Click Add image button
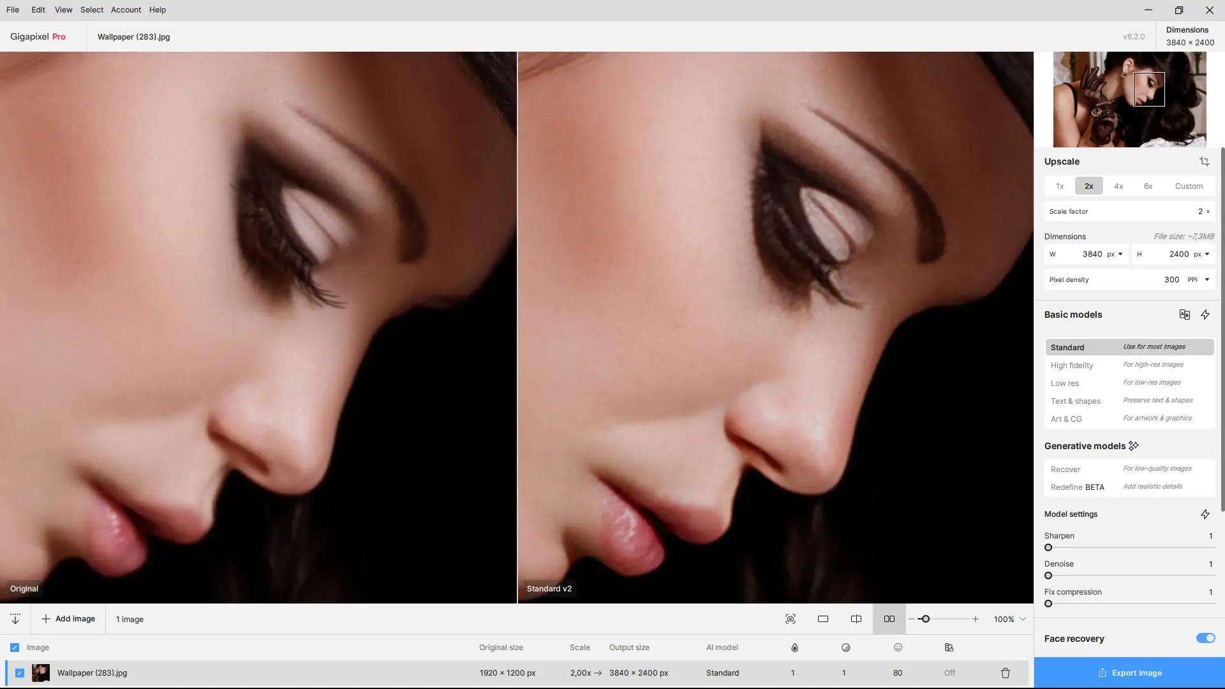The height and width of the screenshot is (689, 1225). [x=68, y=619]
